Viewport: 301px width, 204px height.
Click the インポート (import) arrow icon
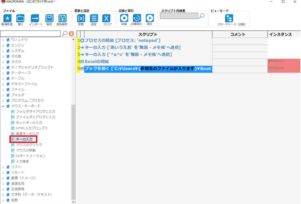click(x=35, y=18)
